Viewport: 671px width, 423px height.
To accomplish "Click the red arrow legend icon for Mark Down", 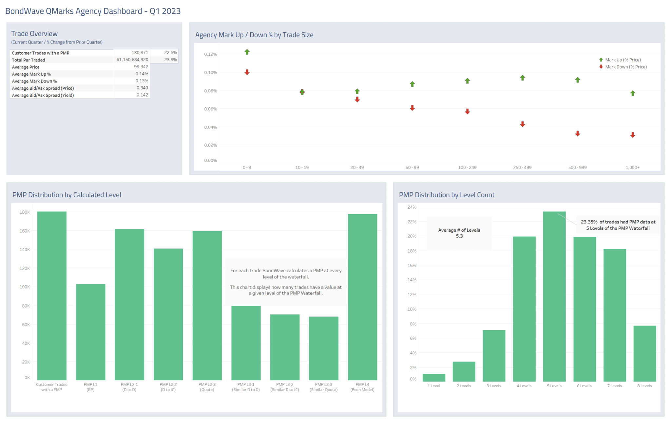I will [x=601, y=67].
